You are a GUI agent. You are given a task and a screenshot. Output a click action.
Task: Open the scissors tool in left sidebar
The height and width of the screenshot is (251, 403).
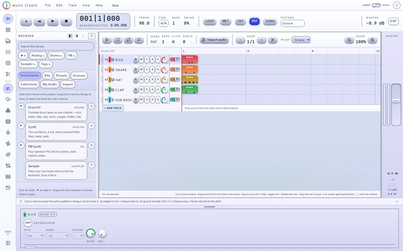(8, 74)
